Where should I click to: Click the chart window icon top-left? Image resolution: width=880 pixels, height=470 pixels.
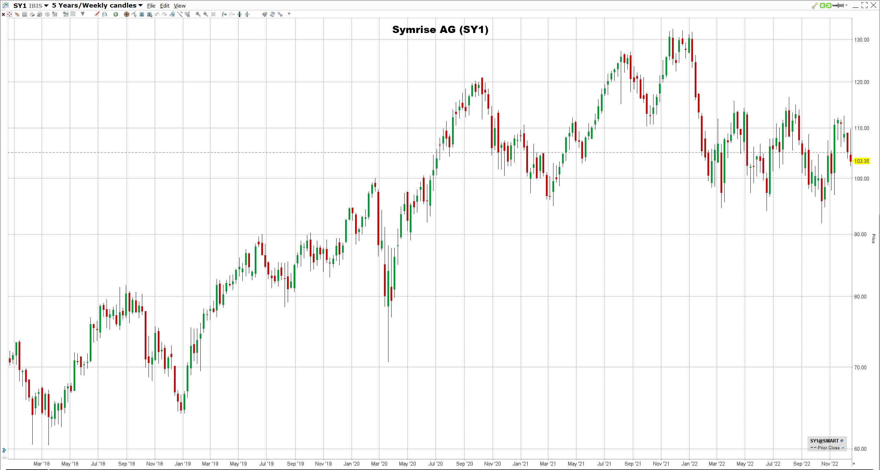pyautogui.click(x=5, y=5)
